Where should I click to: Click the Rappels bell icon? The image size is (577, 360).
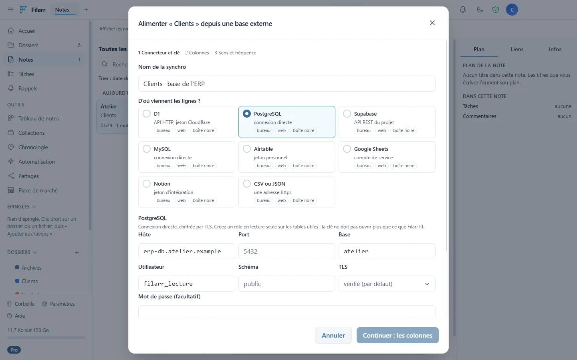(x=11, y=88)
